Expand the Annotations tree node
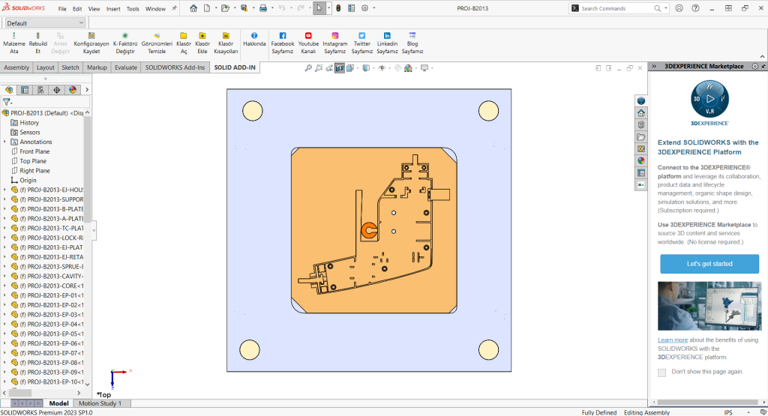Screen dimensions: 768x416 [5, 142]
